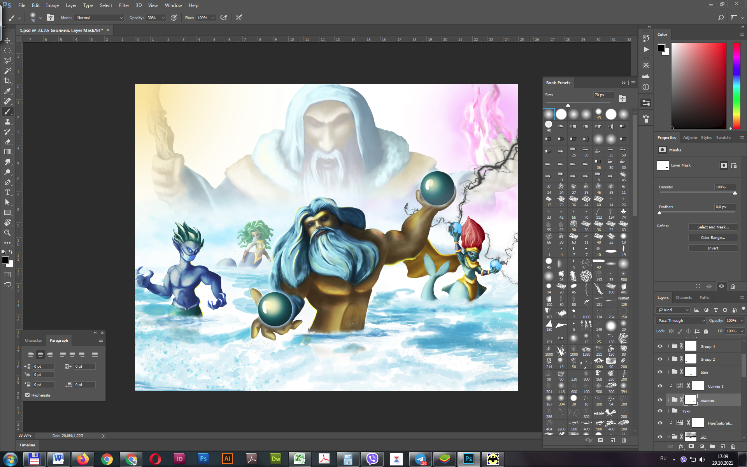Select the Healing Brush tool

7,101
